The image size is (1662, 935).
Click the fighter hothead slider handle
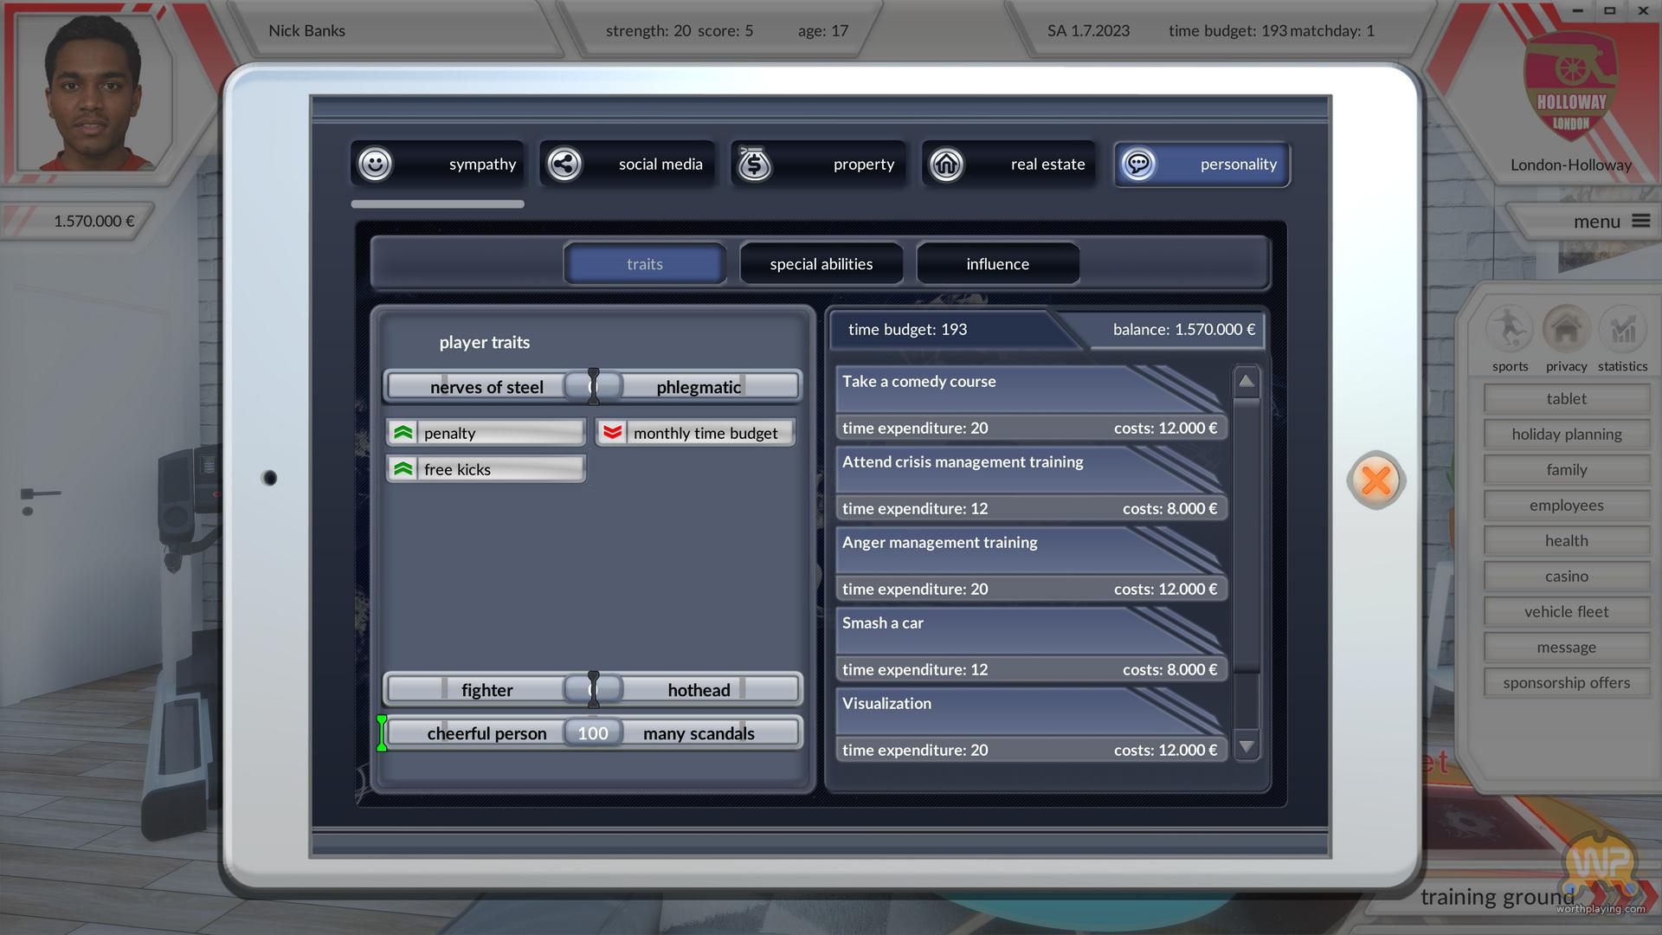point(593,689)
